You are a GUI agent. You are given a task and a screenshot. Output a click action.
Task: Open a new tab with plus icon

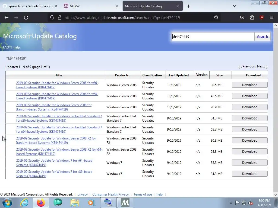click(188, 6)
